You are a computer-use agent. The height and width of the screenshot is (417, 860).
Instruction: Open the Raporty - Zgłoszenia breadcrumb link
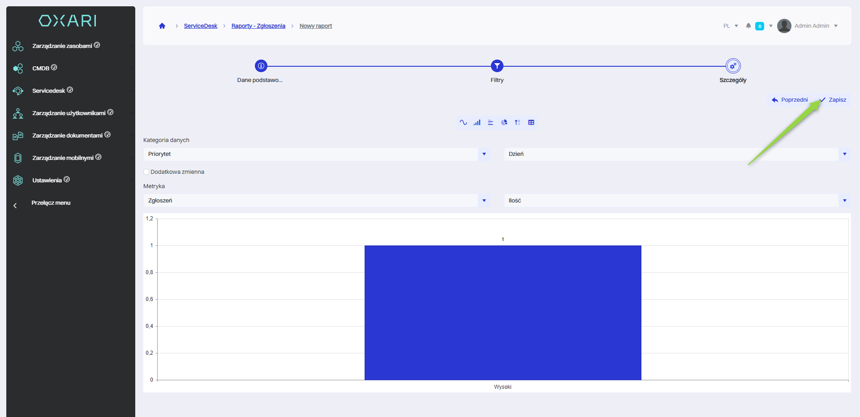tap(258, 26)
